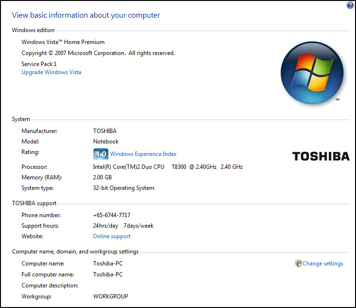The width and height of the screenshot is (356, 308).
Task: Click the Change settings link
Action: pyautogui.click(x=323, y=264)
